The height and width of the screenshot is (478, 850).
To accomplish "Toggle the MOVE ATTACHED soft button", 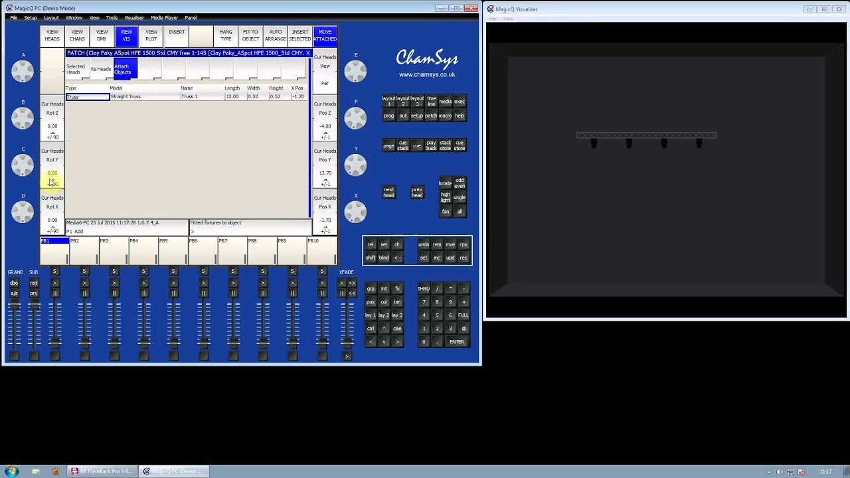I will click(x=325, y=35).
